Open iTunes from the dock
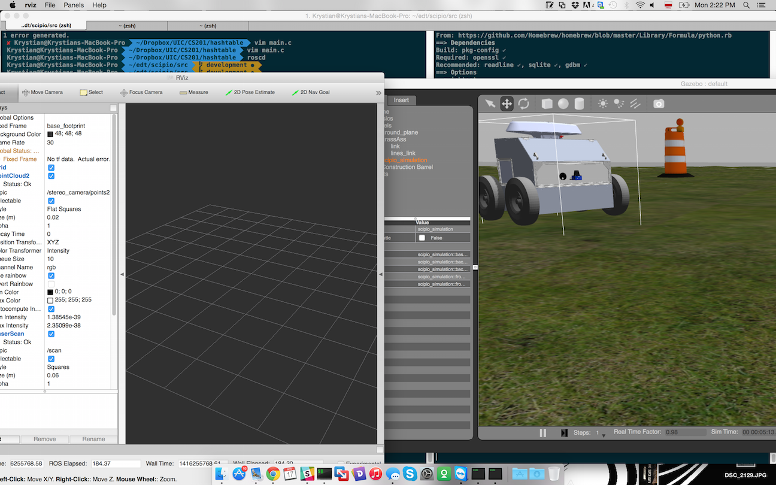The image size is (776, 485). (x=375, y=474)
